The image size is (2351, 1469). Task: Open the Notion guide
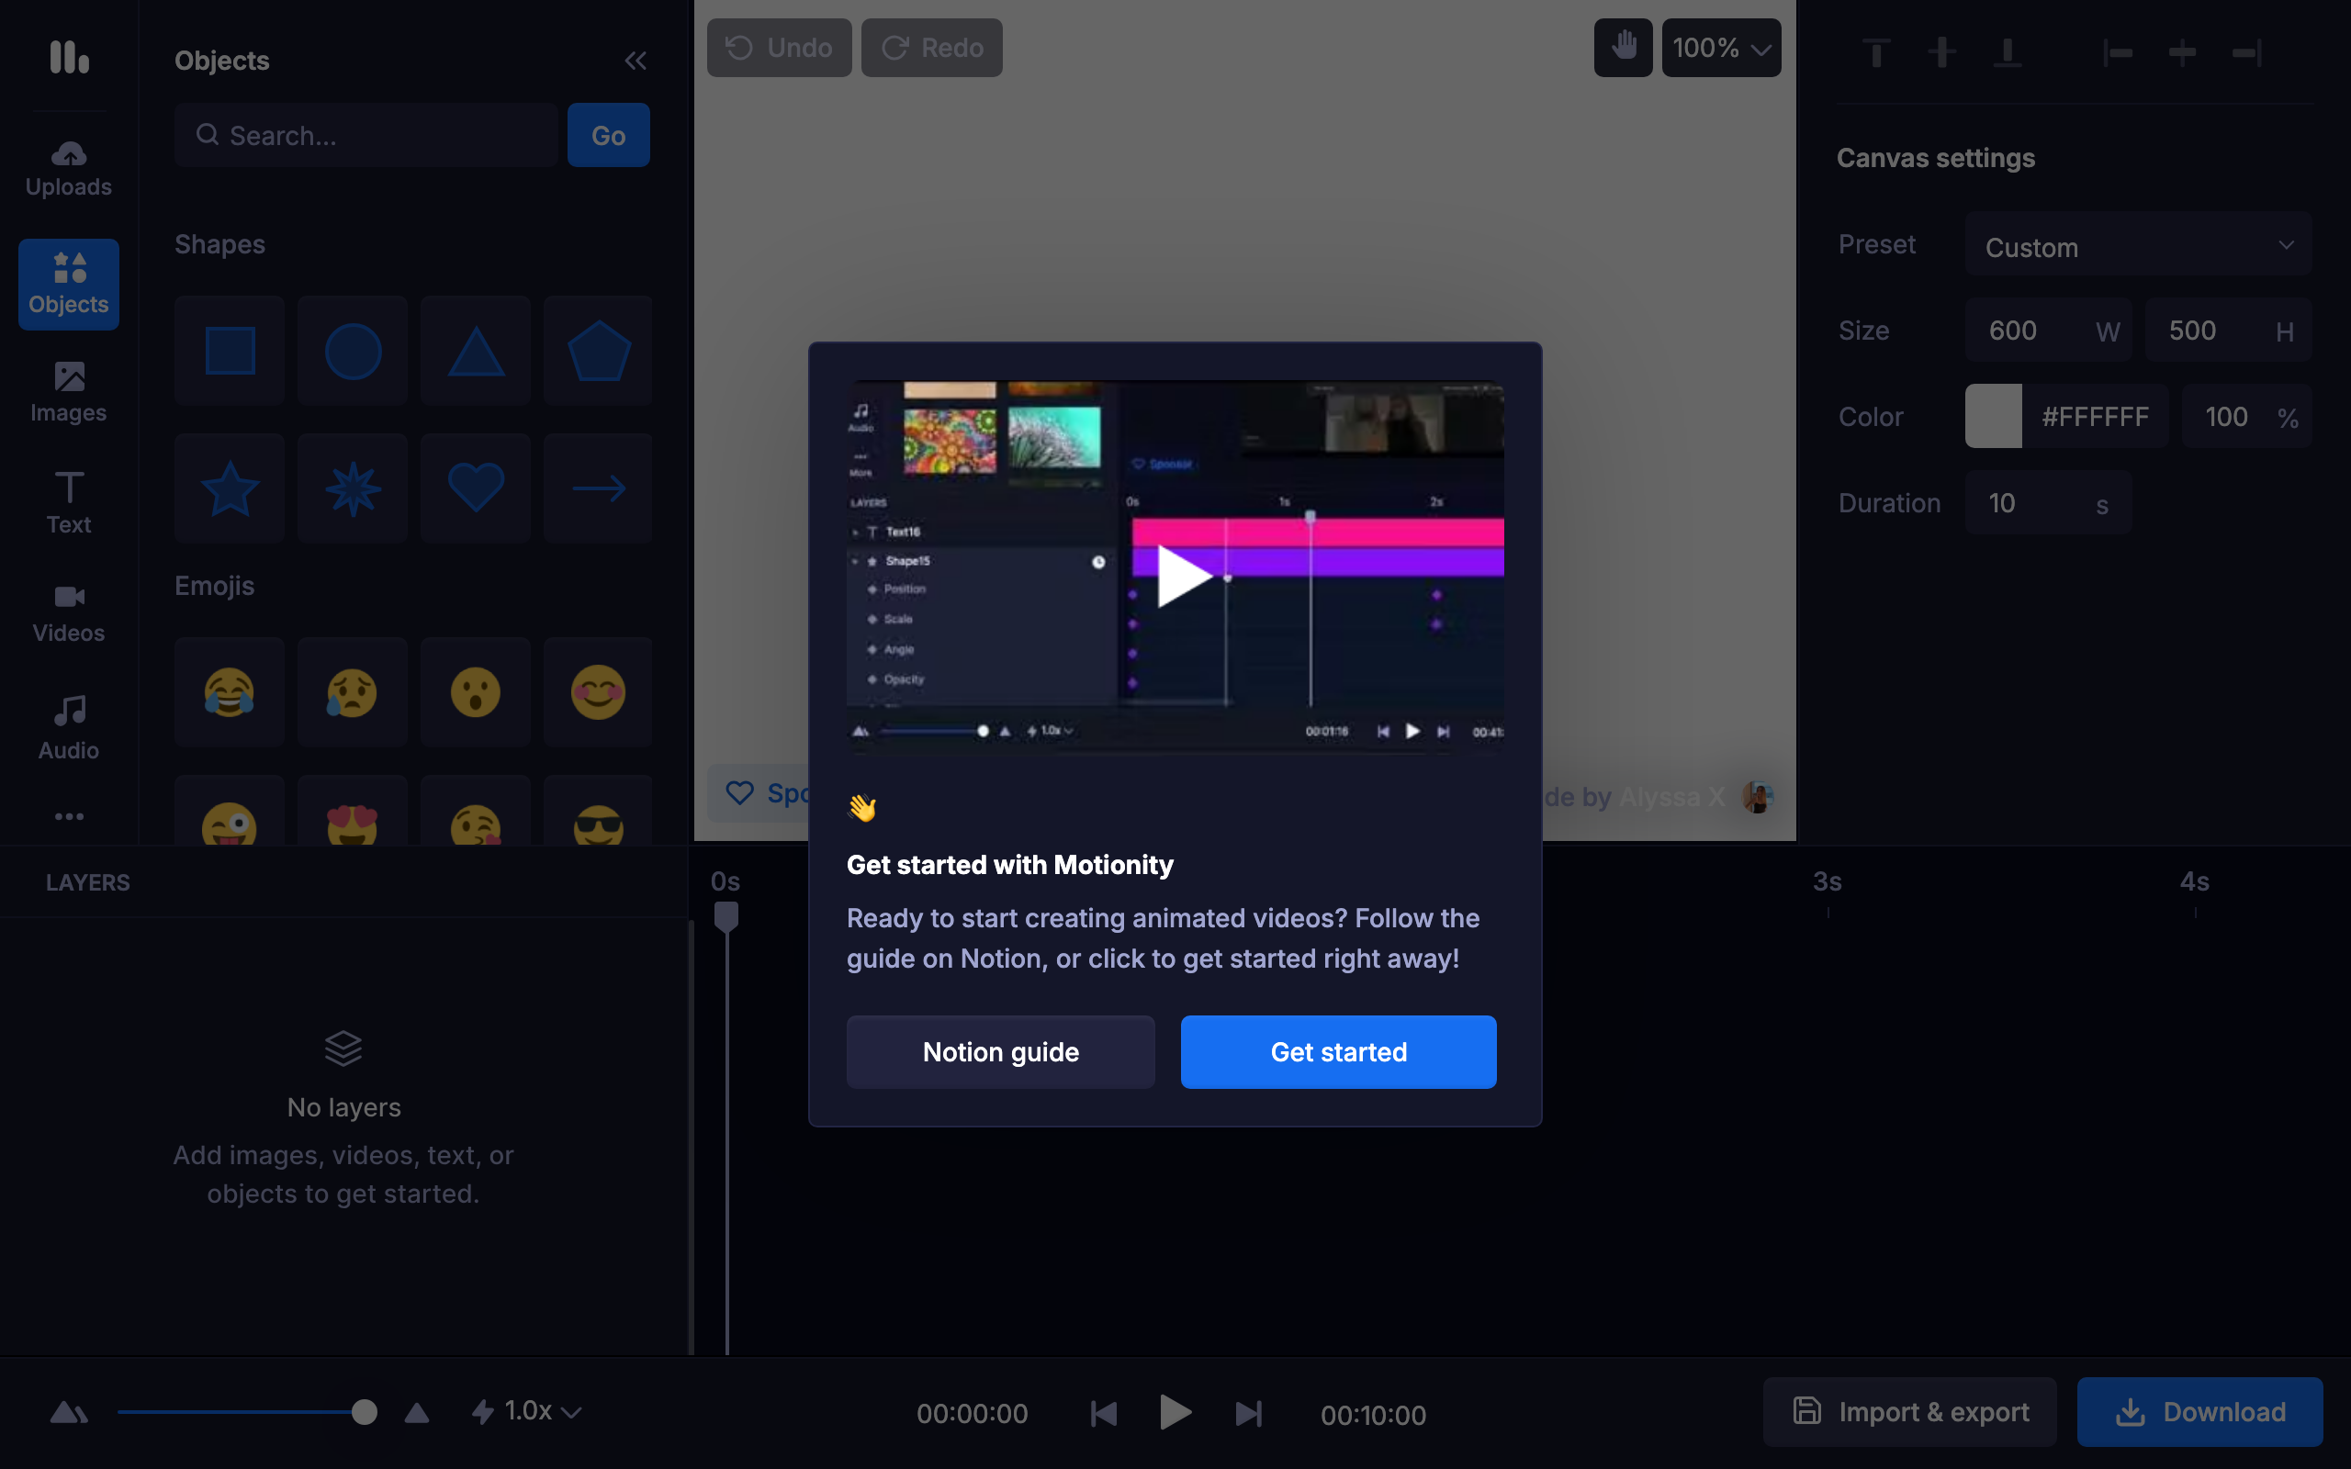(1000, 1052)
